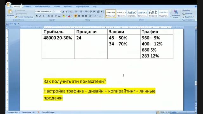Redo action in quick access toolbar
The width and height of the screenshot is (203, 114).
click(15, 24)
